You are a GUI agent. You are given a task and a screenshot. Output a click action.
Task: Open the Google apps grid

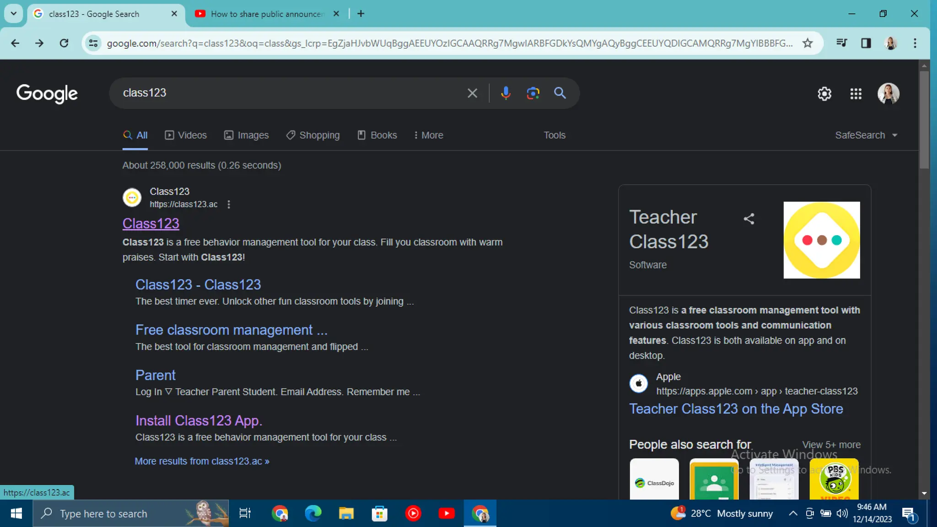[x=856, y=94]
